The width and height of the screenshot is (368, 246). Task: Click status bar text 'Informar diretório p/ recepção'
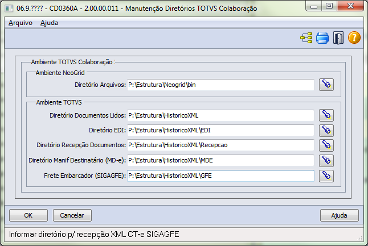[59, 234]
